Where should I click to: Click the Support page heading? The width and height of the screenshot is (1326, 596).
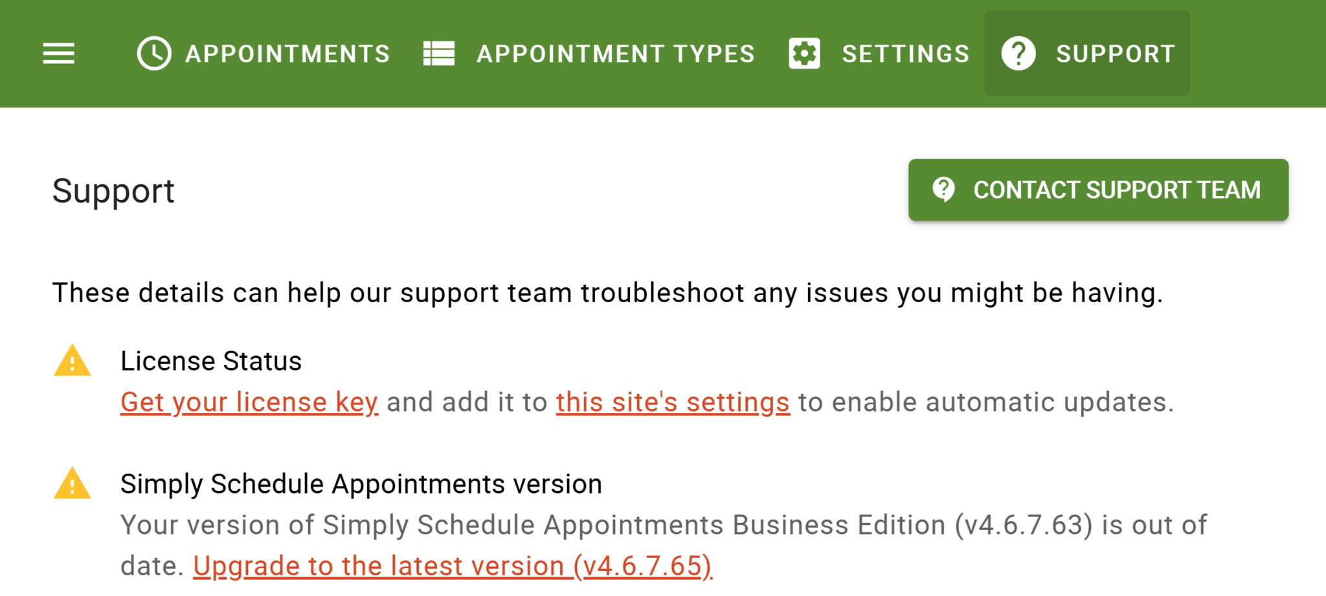tap(113, 191)
